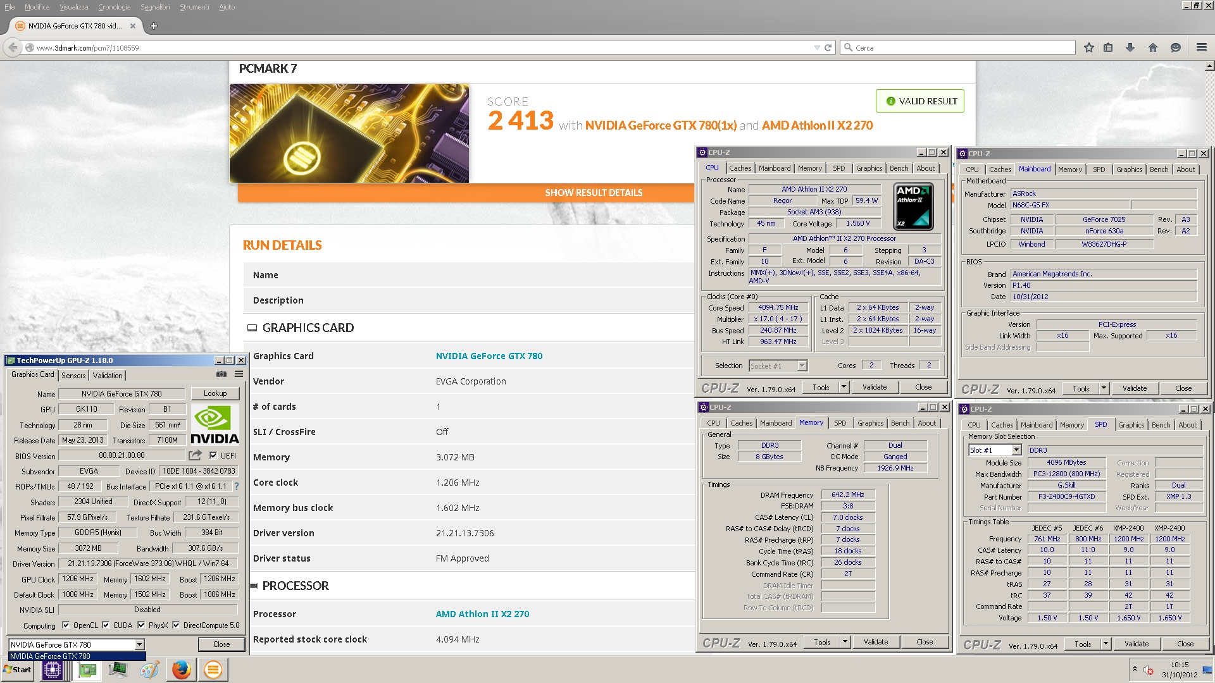Open the URL bar history dropdown arrow

pyautogui.click(x=816, y=47)
